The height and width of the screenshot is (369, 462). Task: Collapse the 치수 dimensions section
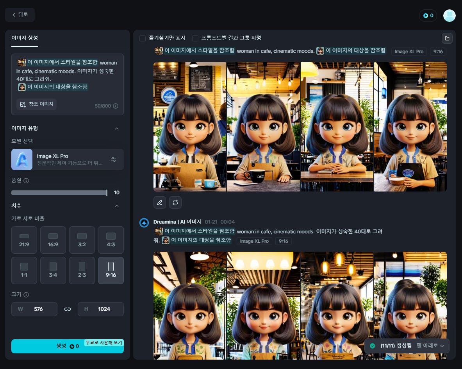tap(117, 206)
